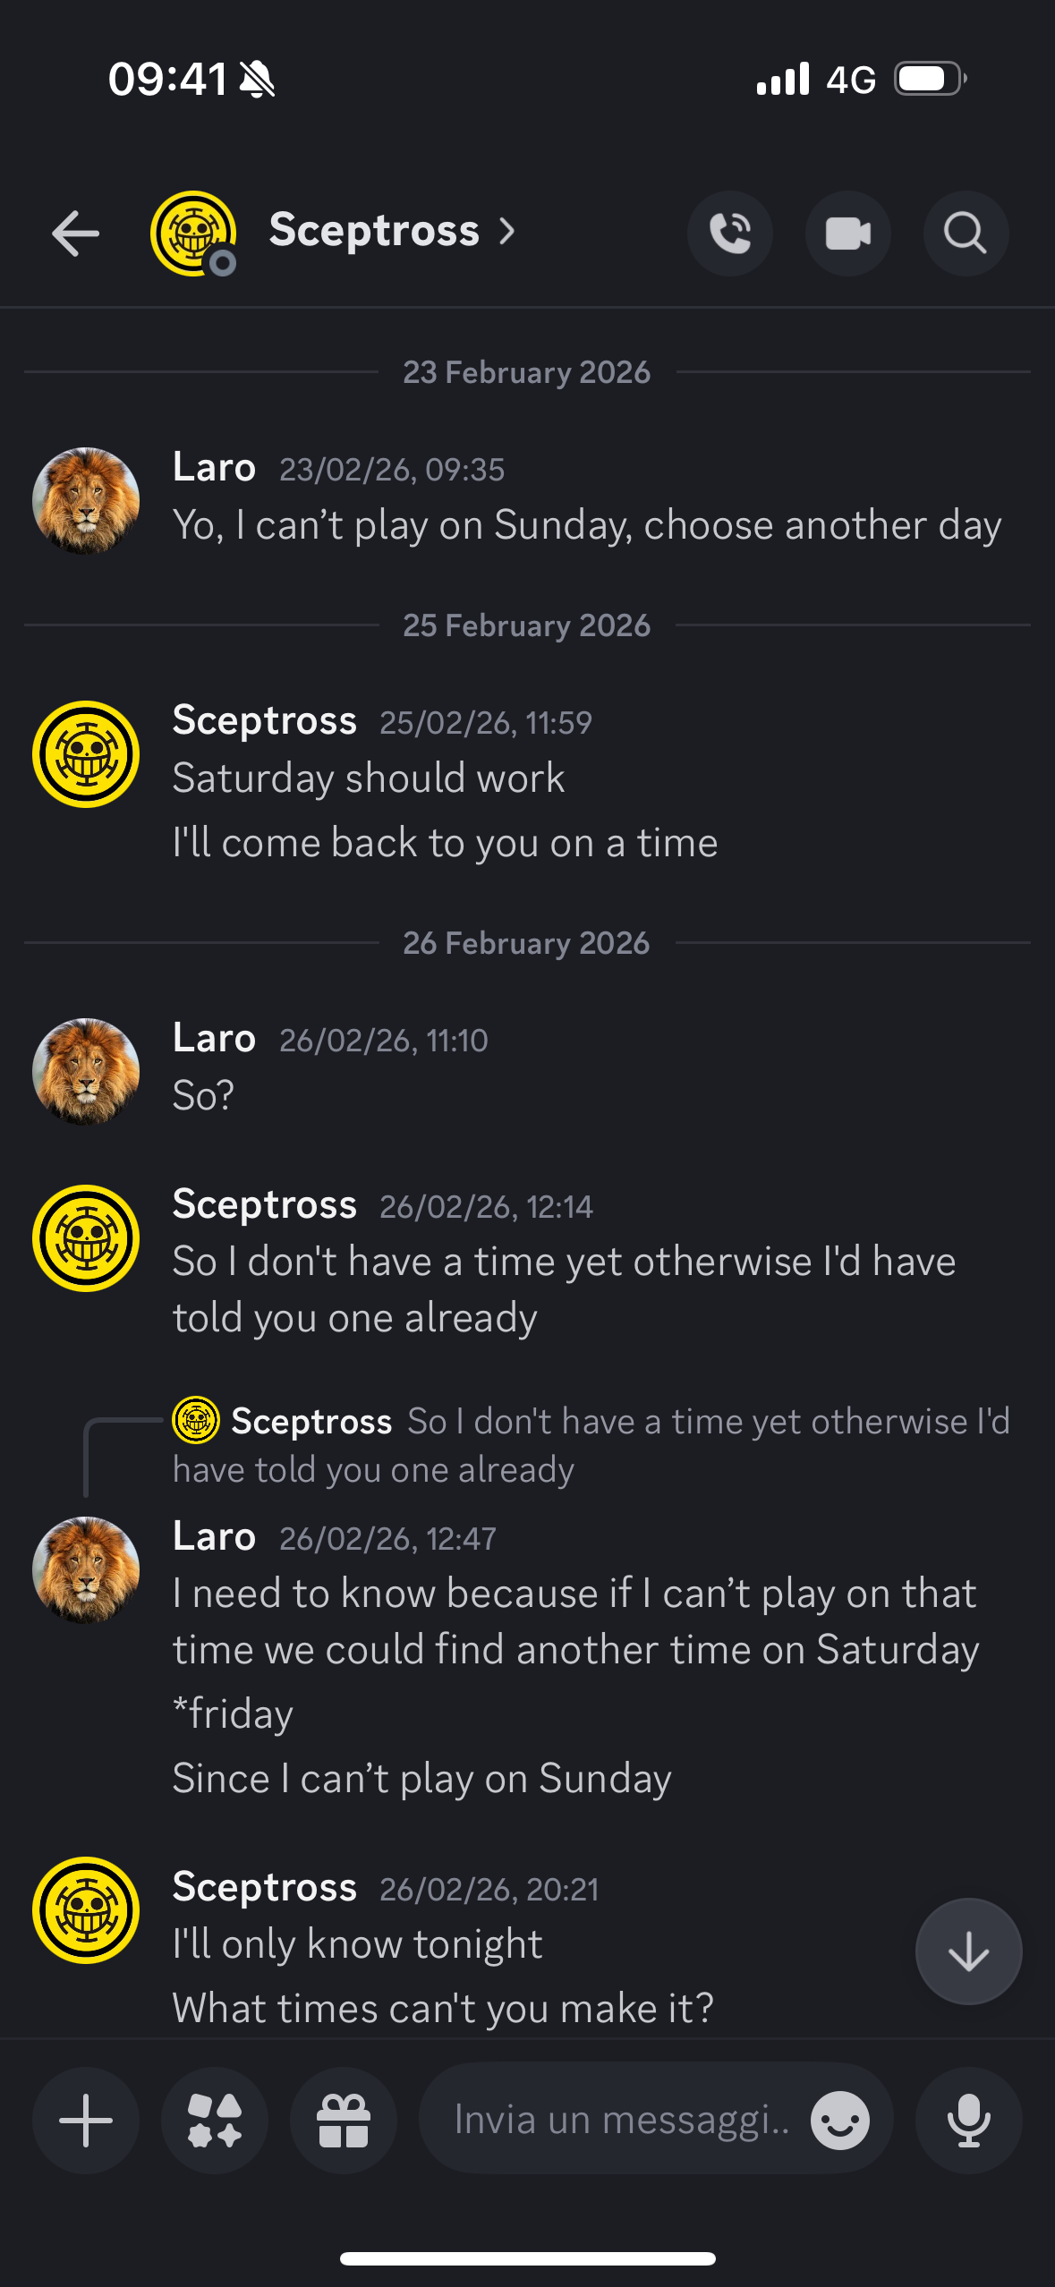Open the quoted Sceptross reply preview
Image resolution: width=1055 pixels, height=2287 pixels.
[591, 1444]
